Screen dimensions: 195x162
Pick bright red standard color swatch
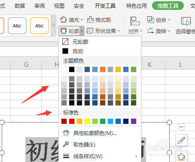pyautogui.click(x=72, y=121)
